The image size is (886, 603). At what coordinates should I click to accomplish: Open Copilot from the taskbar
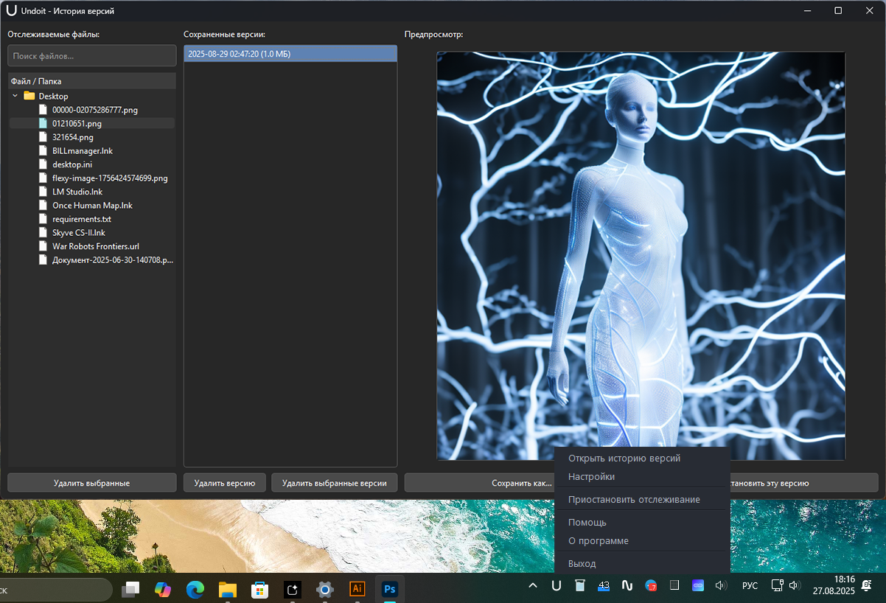point(162,588)
